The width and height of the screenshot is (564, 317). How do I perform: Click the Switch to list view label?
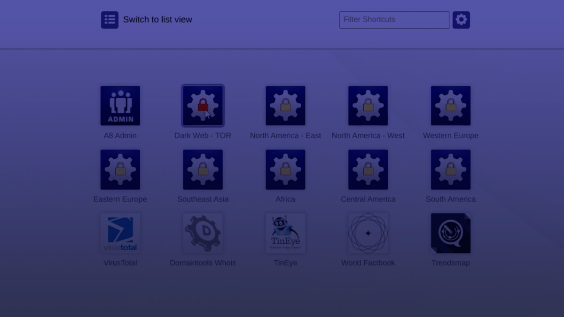pyautogui.click(x=157, y=19)
